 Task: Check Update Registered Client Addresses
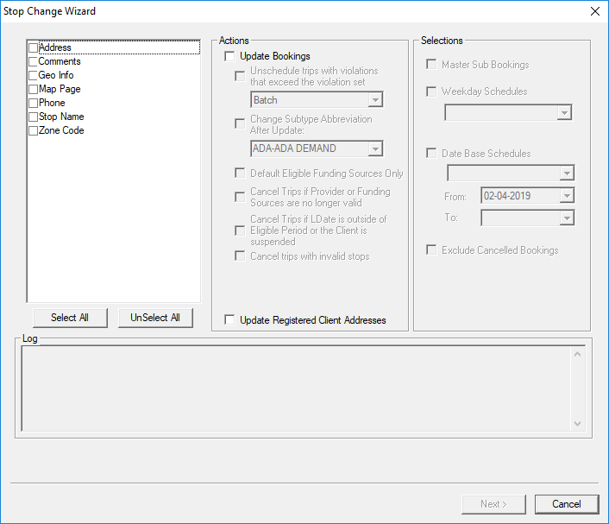tap(229, 320)
